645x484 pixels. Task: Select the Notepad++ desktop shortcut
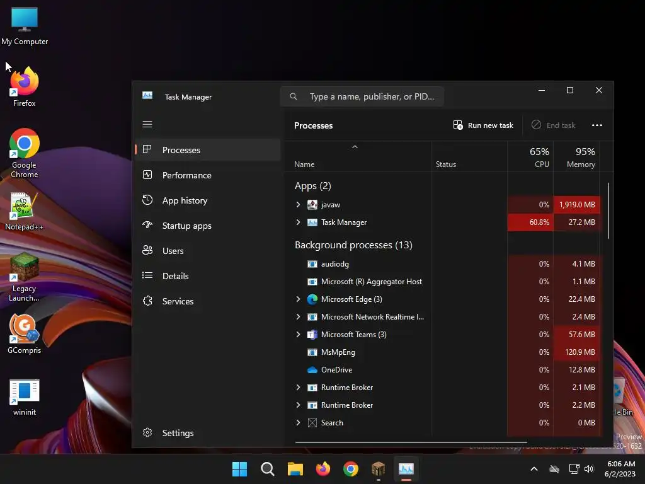[x=25, y=211]
